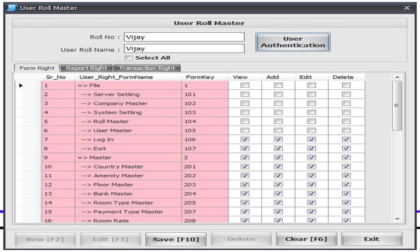Click the Clear [F6] button

click(306, 239)
